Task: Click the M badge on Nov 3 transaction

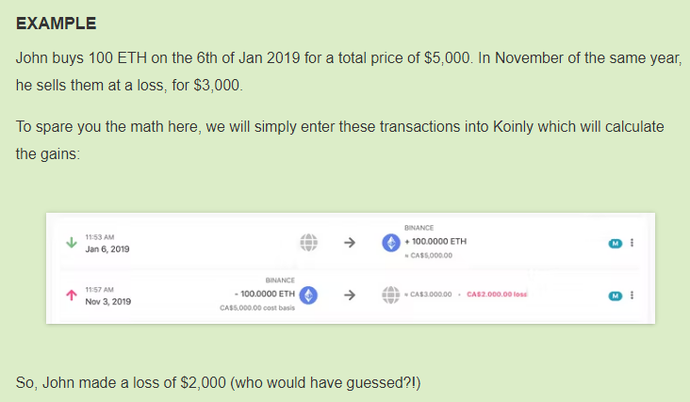Action: (616, 296)
